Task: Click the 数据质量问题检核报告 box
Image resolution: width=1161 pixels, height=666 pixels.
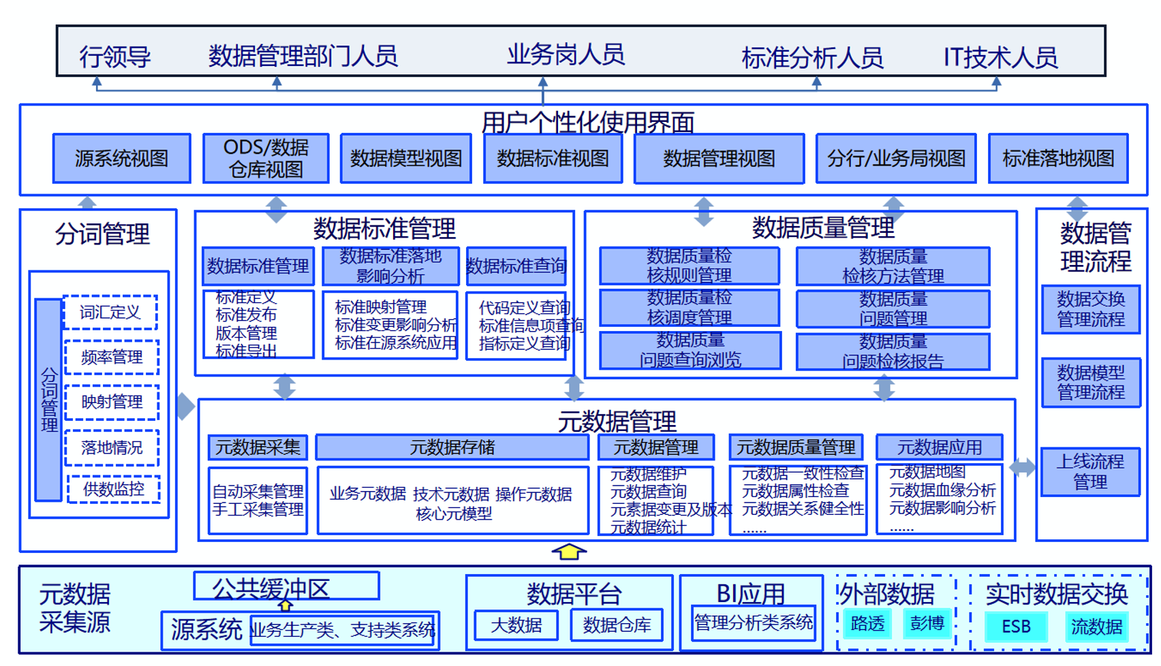Action: (x=893, y=351)
